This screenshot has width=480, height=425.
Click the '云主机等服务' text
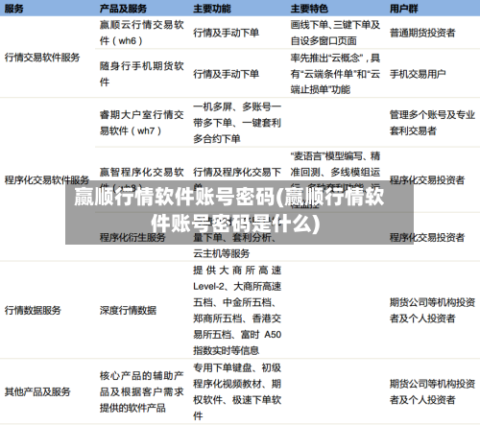221,253
